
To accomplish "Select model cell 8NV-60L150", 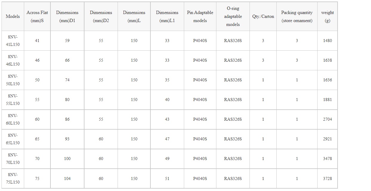I will (13, 119).
